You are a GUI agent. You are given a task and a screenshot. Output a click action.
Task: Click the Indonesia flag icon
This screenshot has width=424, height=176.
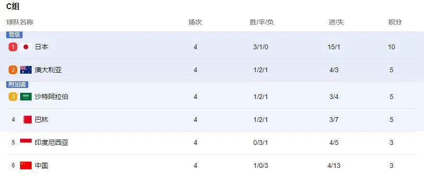tap(26, 143)
